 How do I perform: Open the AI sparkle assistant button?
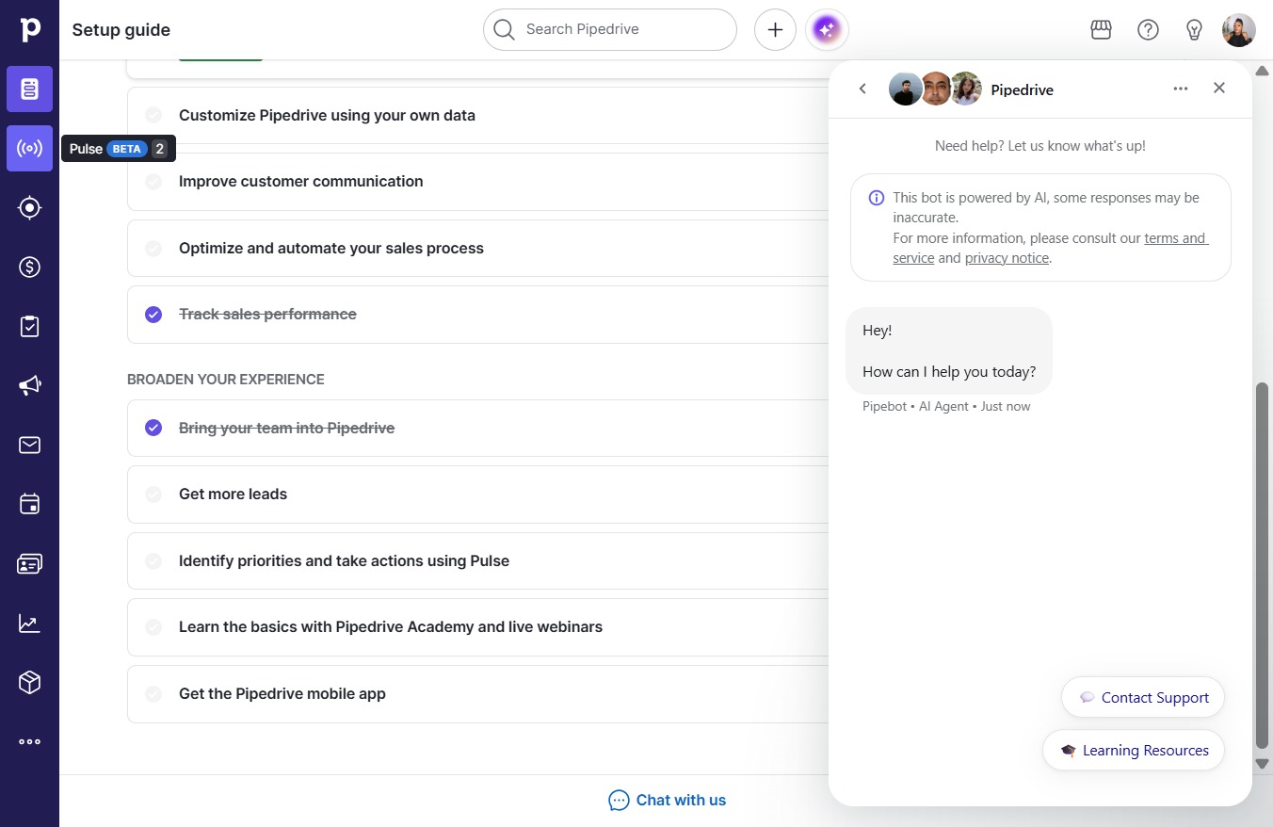827,30
